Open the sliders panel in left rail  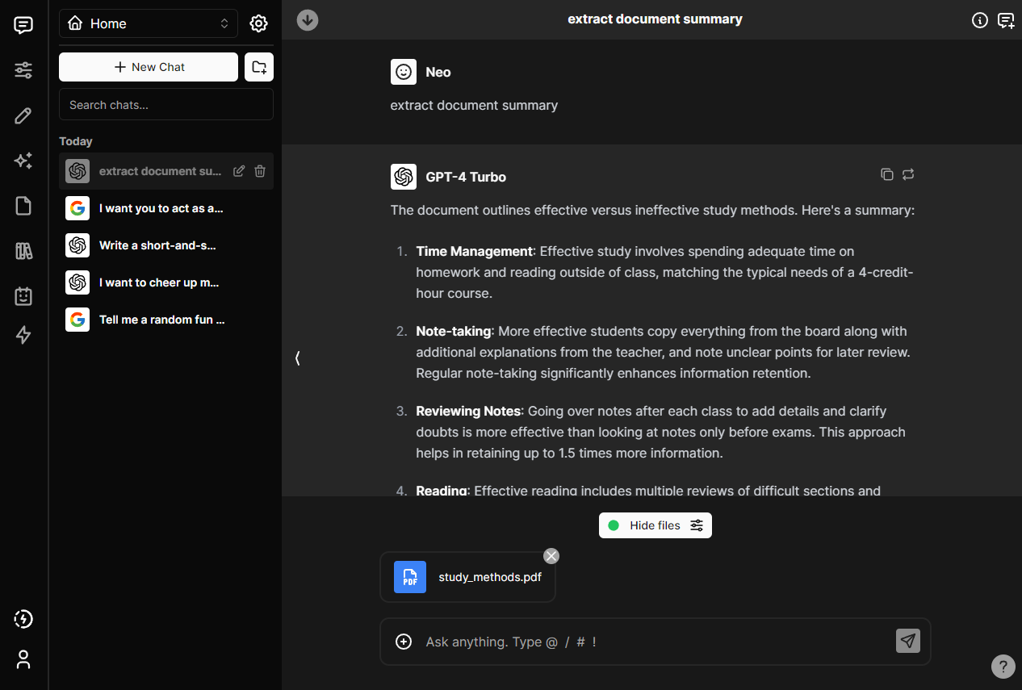pos(23,70)
